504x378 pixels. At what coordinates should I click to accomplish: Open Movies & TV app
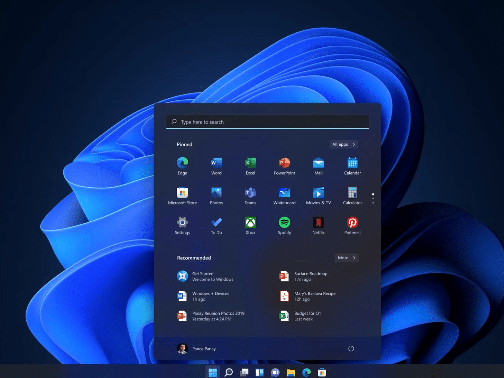pos(318,195)
